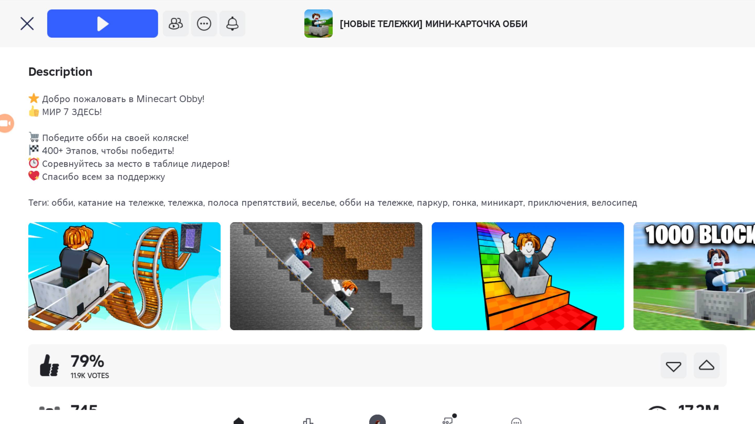Image resolution: width=755 pixels, height=424 pixels.
Task: Toggle notifications with the bell icon
Action: [x=233, y=24]
